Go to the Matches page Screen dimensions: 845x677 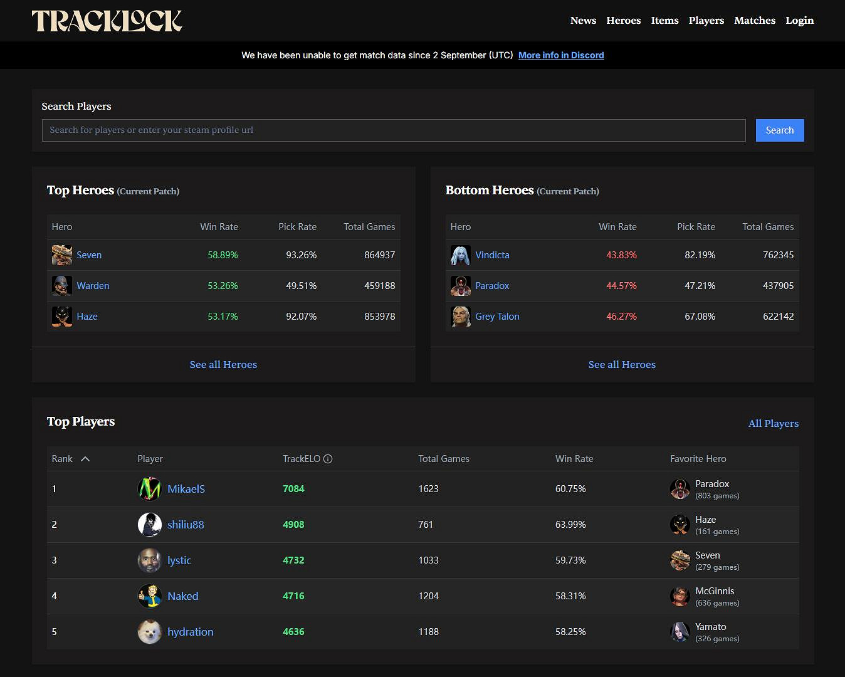(755, 21)
